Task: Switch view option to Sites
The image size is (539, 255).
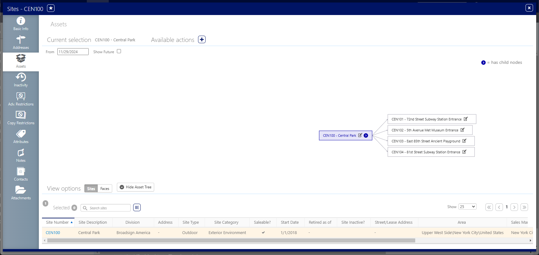Action: click(91, 189)
